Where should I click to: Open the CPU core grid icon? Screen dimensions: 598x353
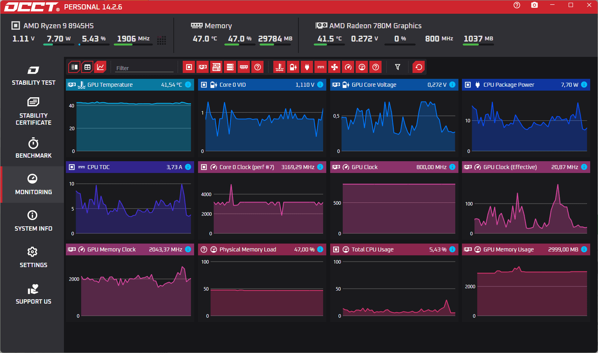point(162,40)
